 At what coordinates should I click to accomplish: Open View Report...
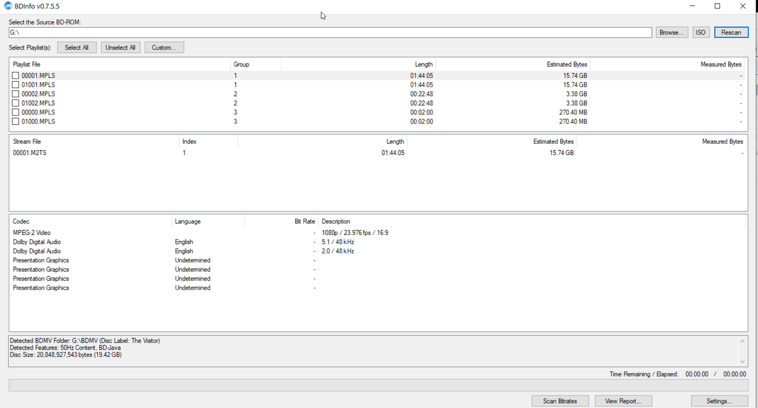[623, 401]
